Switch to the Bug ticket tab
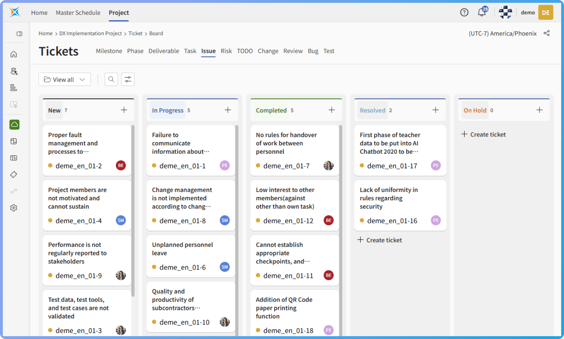Viewport: 564px width, 339px height. (x=313, y=51)
